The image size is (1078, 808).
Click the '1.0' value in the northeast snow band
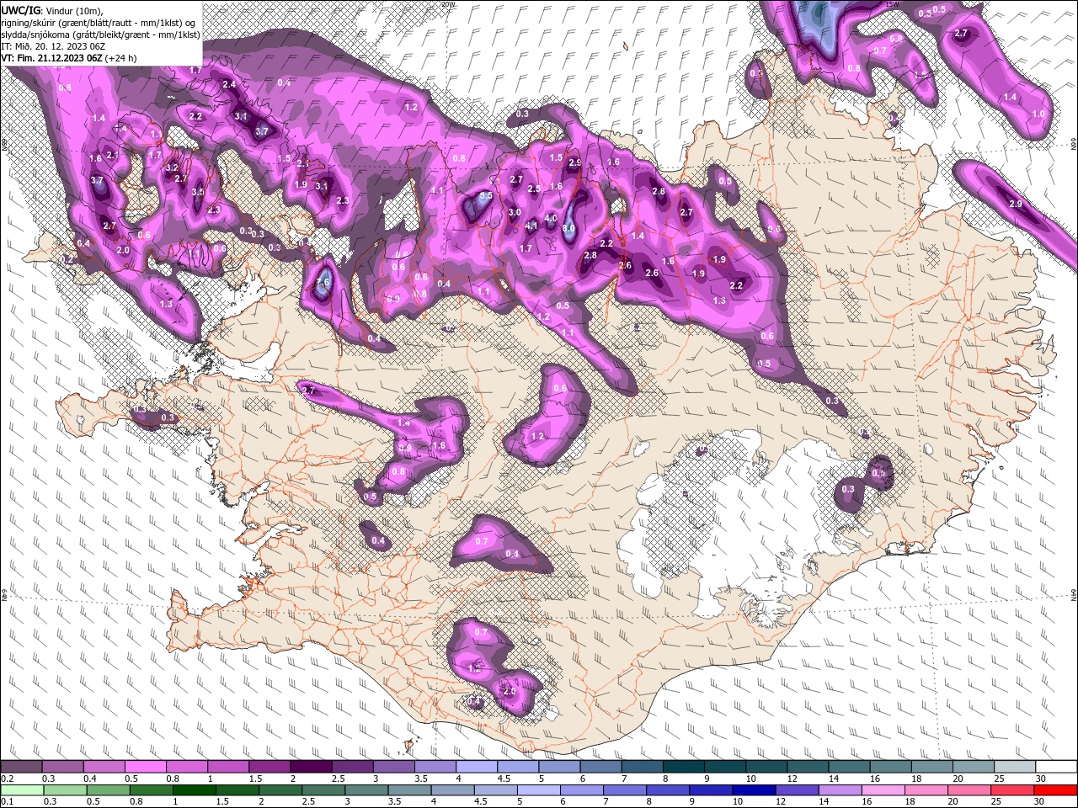[x=1038, y=114]
